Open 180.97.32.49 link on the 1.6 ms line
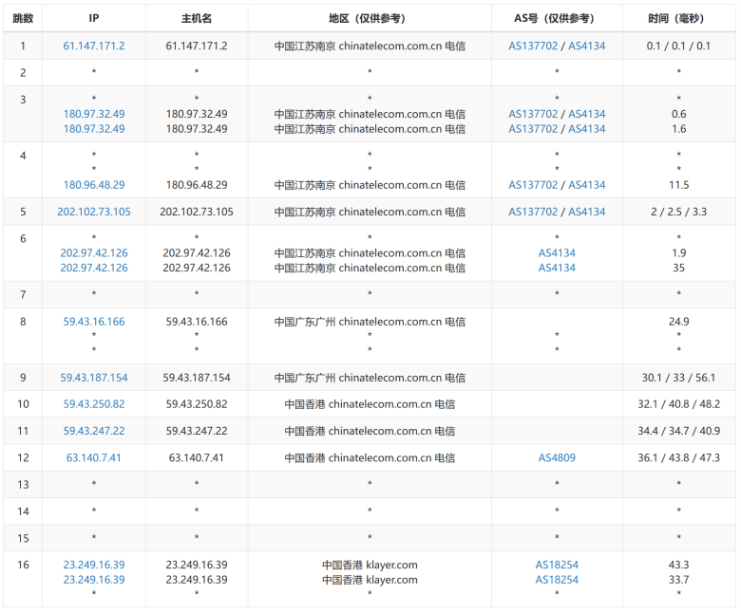 click(x=94, y=129)
